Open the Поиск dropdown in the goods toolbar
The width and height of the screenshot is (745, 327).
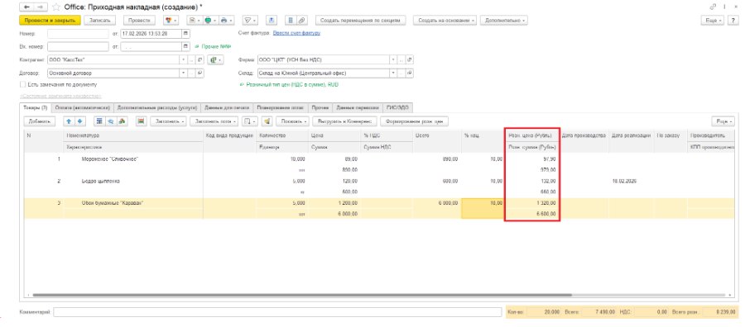pyautogui.click(x=293, y=121)
